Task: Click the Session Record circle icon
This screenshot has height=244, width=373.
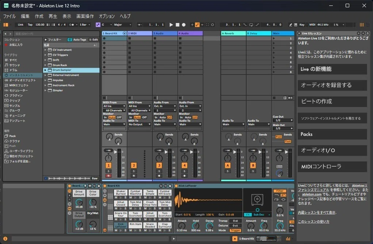Action: tap(212, 25)
